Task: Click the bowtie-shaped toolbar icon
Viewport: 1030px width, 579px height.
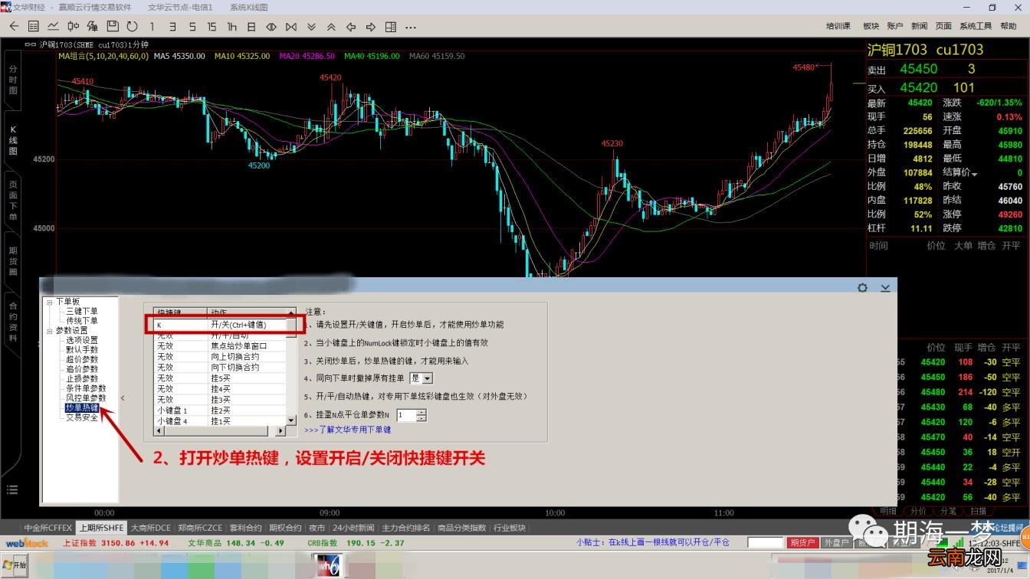Action: coord(291,27)
